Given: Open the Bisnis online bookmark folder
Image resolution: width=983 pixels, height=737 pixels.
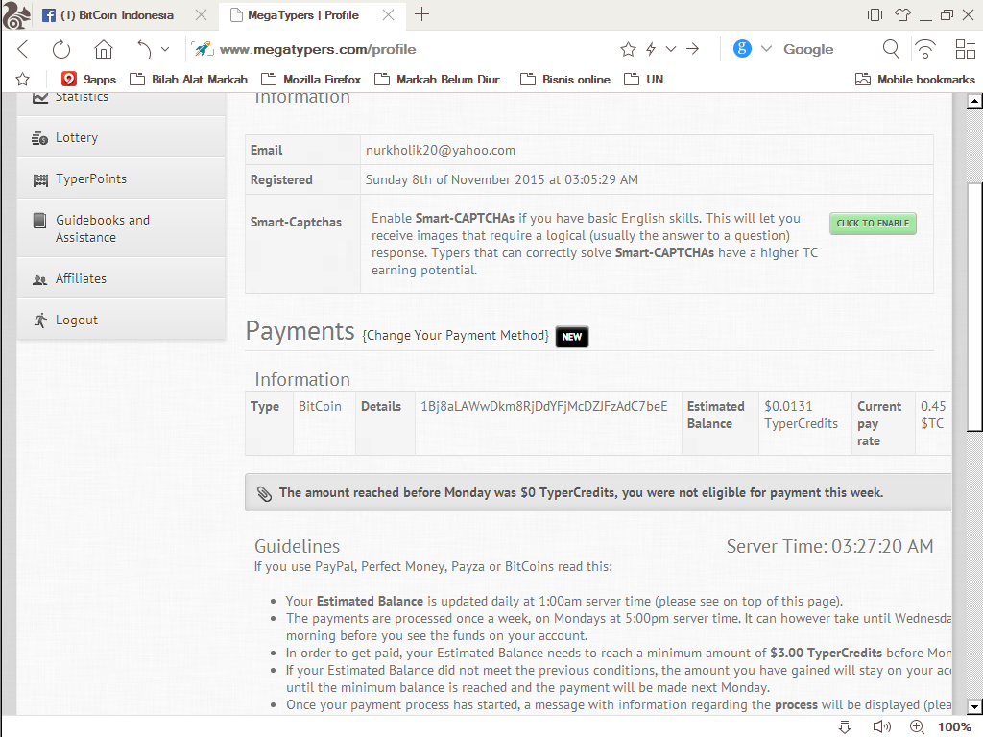Looking at the screenshot, I should point(565,79).
